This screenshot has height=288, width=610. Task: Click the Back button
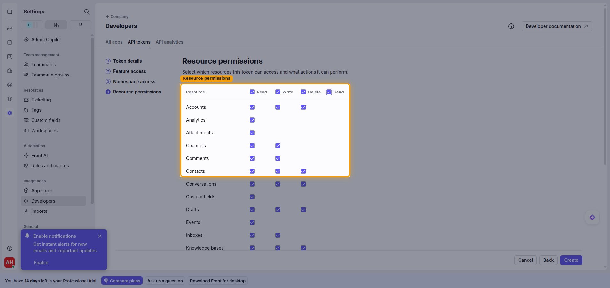(548, 260)
